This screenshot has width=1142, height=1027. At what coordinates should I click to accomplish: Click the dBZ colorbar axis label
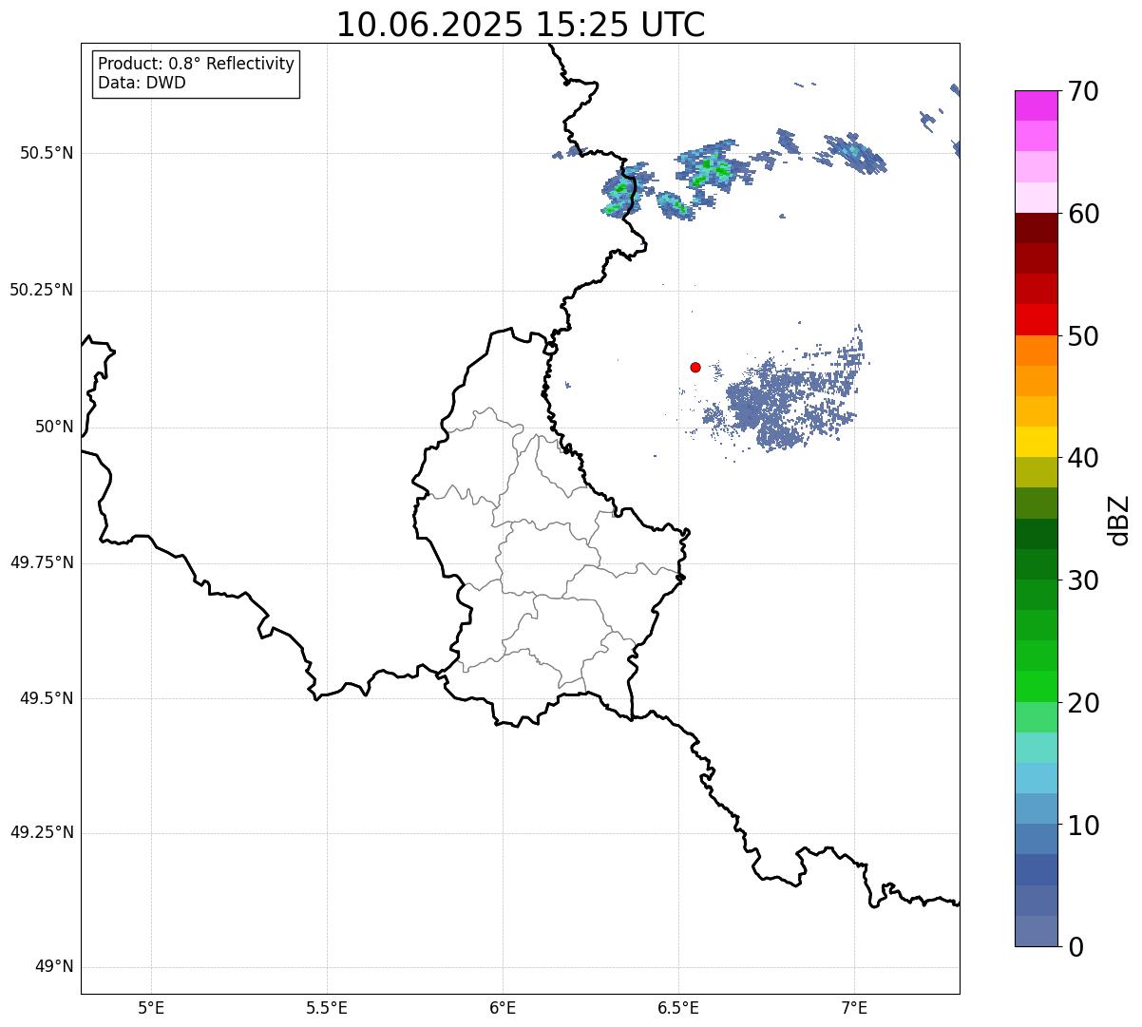click(1119, 520)
